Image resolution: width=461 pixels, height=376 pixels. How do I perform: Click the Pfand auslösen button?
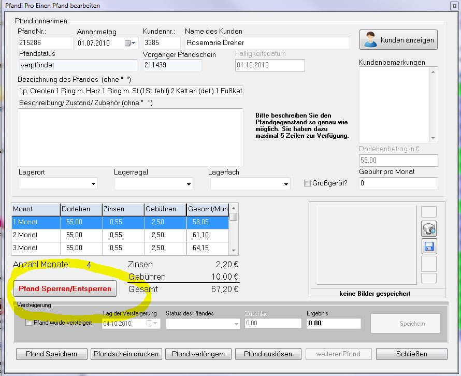pos(268,354)
